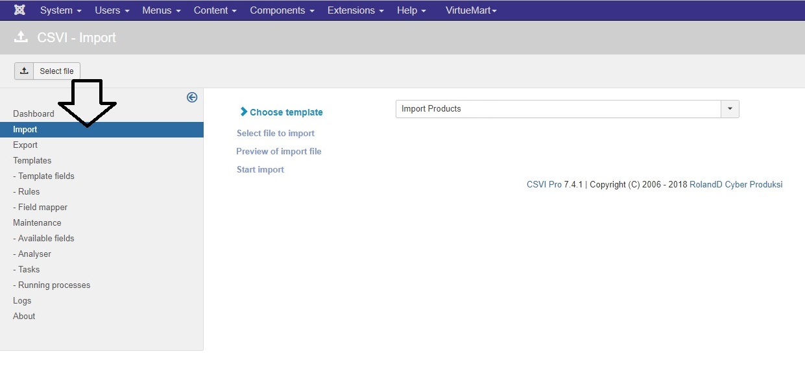Click the import icon beside page title
The height and width of the screenshot is (382, 805).
pyautogui.click(x=21, y=38)
